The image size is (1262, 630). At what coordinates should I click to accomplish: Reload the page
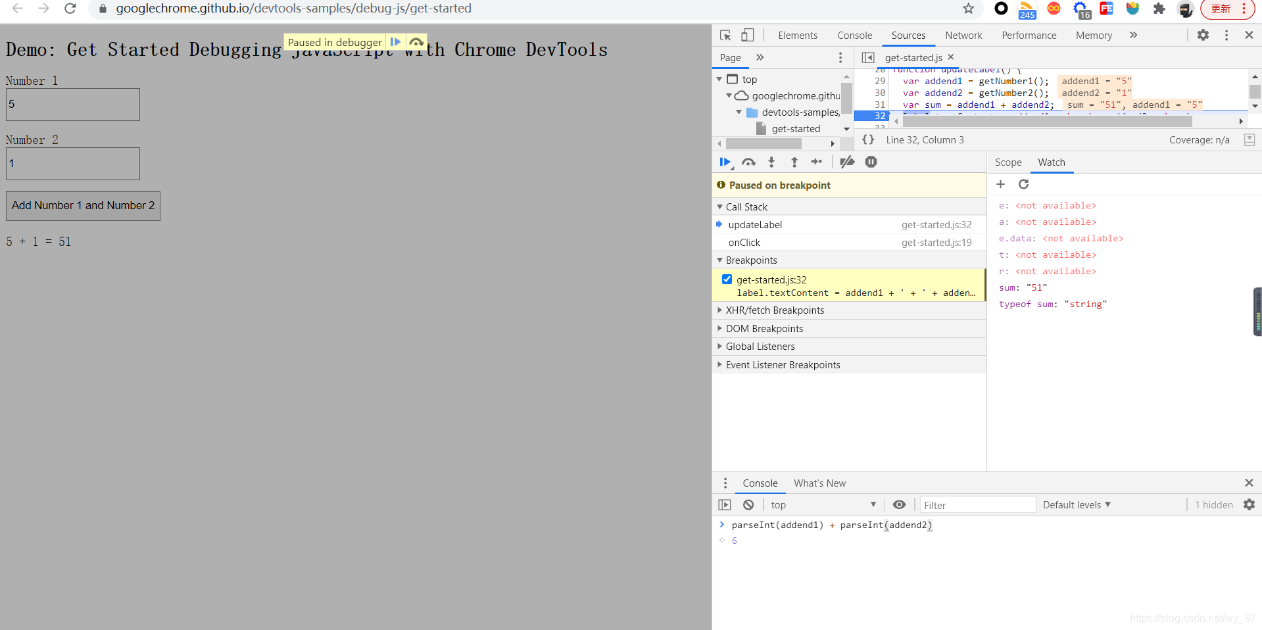pyautogui.click(x=70, y=9)
